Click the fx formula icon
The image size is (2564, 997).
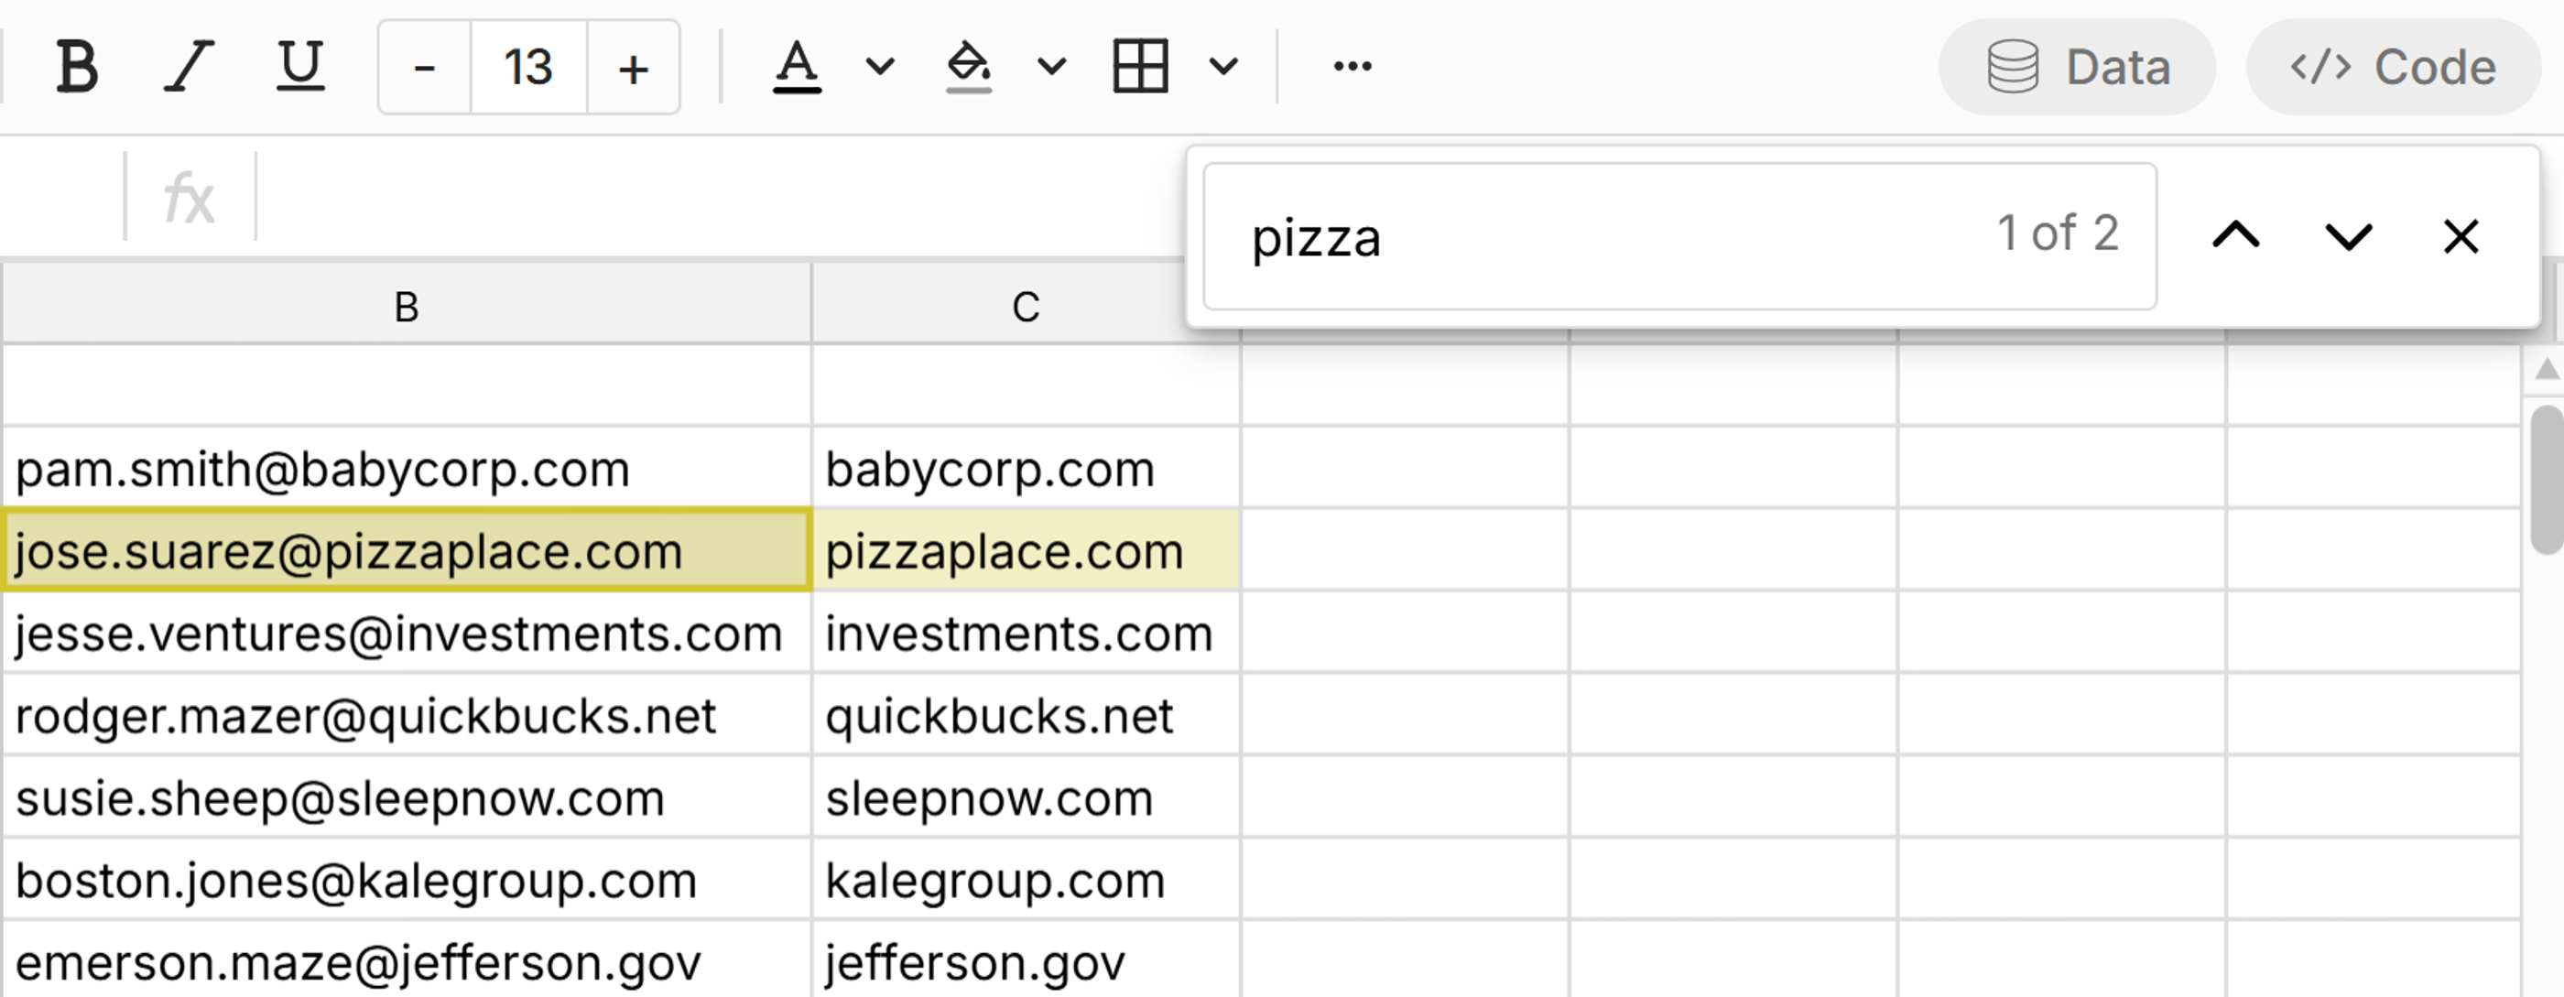coord(190,197)
